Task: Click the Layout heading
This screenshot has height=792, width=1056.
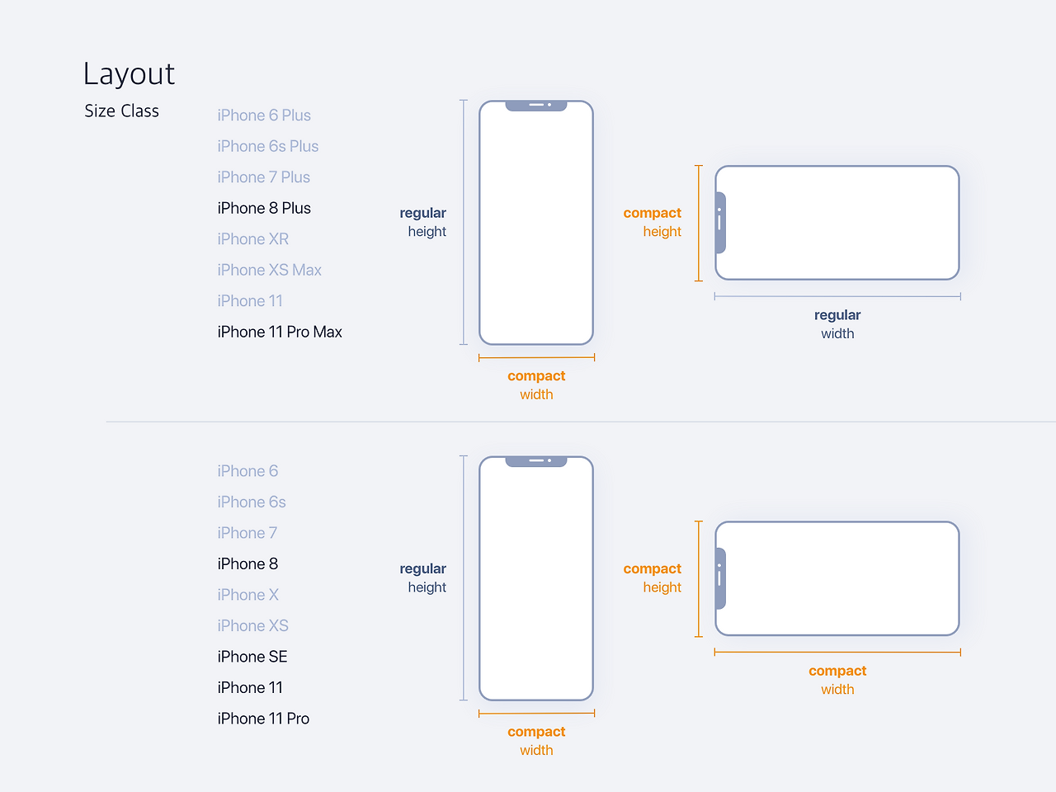Action: [129, 73]
